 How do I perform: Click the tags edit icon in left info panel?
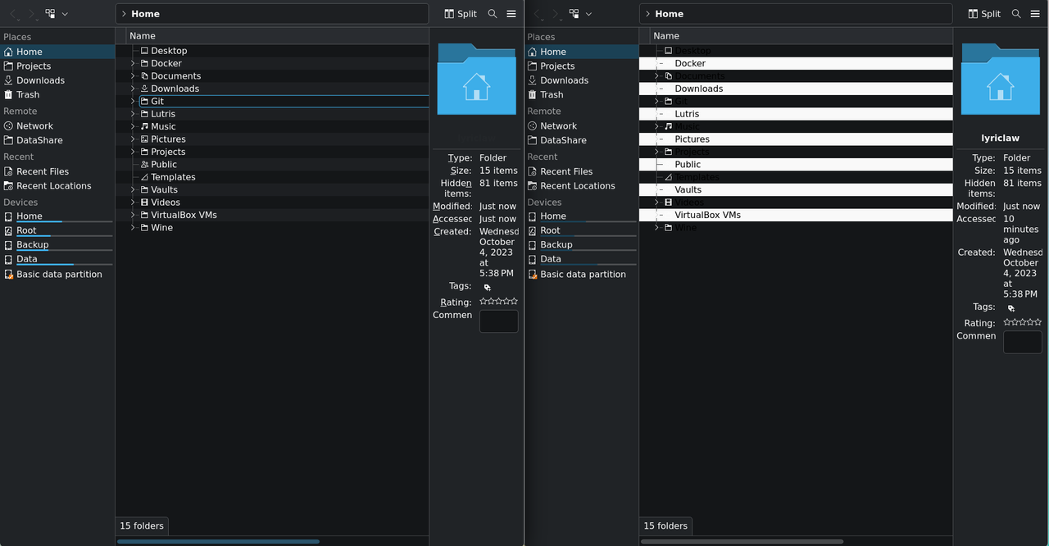point(488,287)
